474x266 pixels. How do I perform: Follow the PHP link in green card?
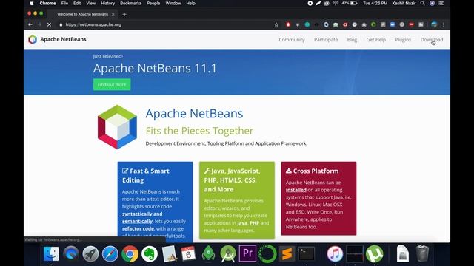pyautogui.click(x=254, y=223)
